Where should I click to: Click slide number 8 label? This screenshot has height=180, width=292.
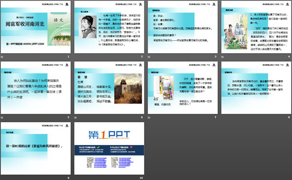[289, 117]
